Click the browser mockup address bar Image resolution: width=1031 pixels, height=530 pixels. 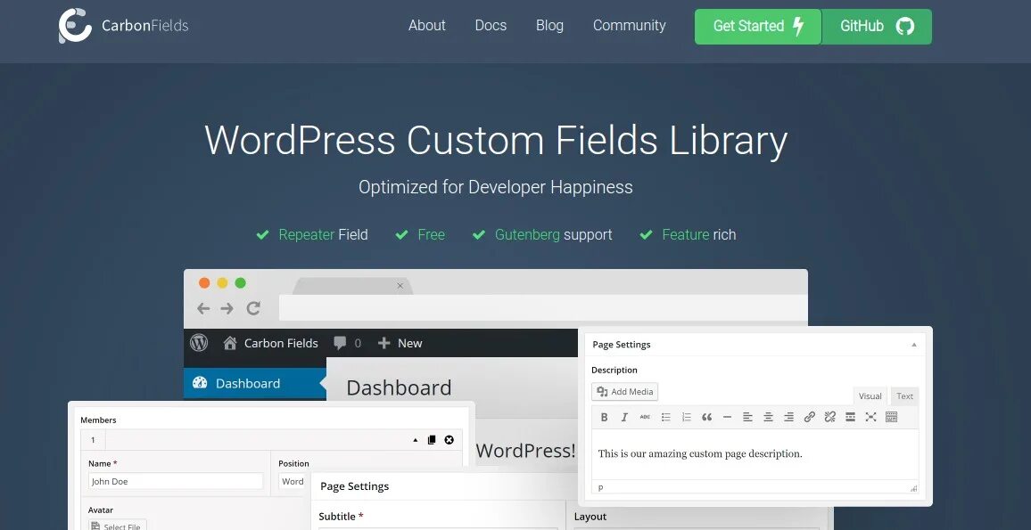click(x=543, y=307)
